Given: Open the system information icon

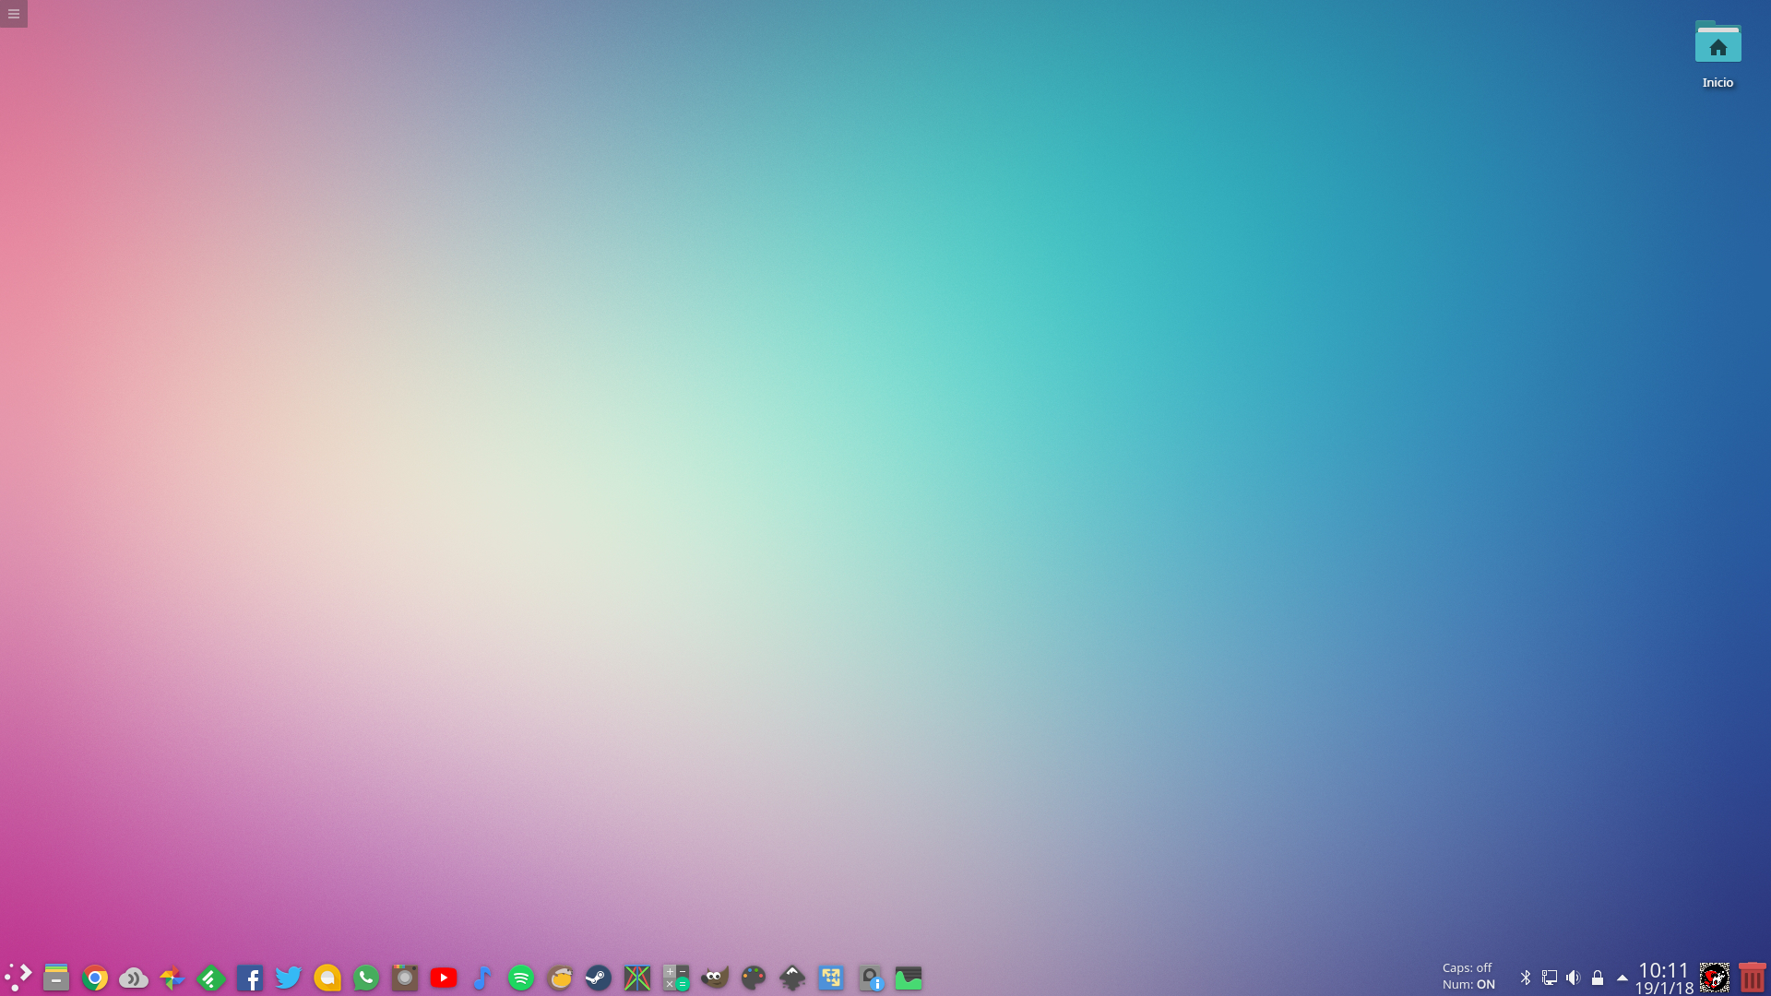Looking at the screenshot, I should (870, 978).
